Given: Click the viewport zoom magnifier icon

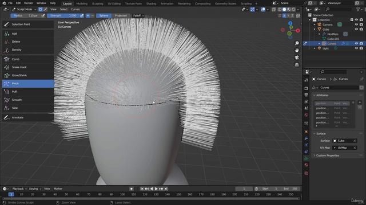Looking at the screenshot, I should (297, 43).
